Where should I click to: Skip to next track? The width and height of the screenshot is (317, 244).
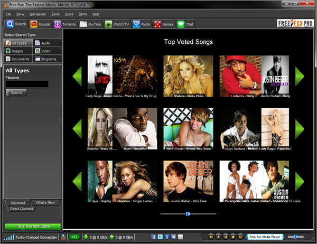240,237
